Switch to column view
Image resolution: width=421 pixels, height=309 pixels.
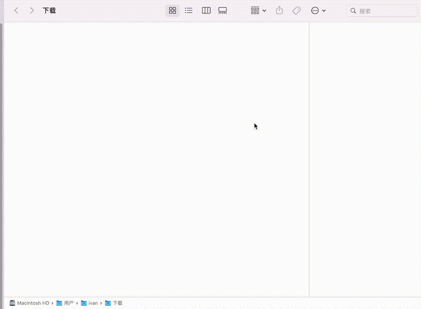pos(206,11)
